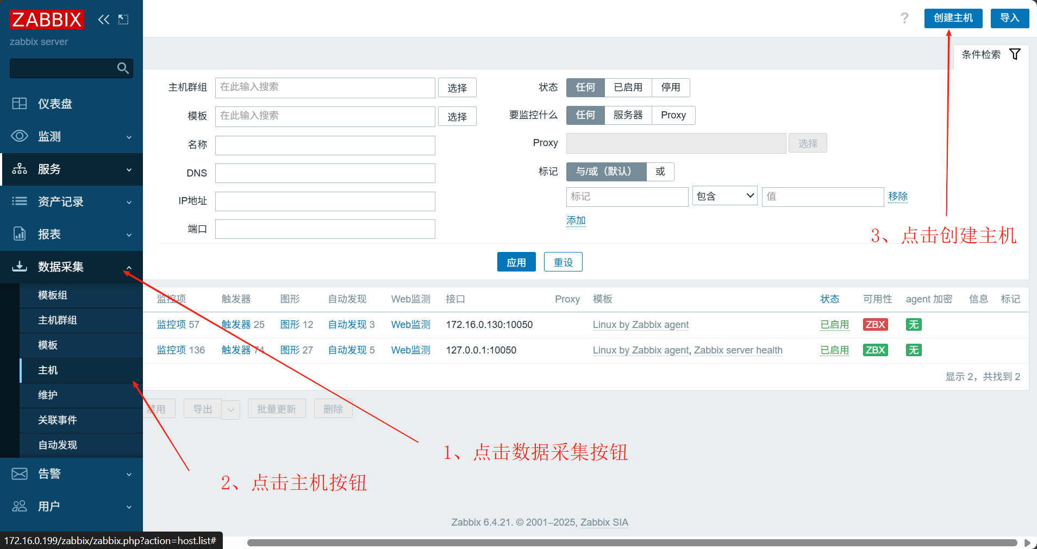Click green ZBX availability badge for 127.0.0.1
The height and width of the screenshot is (549, 1037).
875,350
